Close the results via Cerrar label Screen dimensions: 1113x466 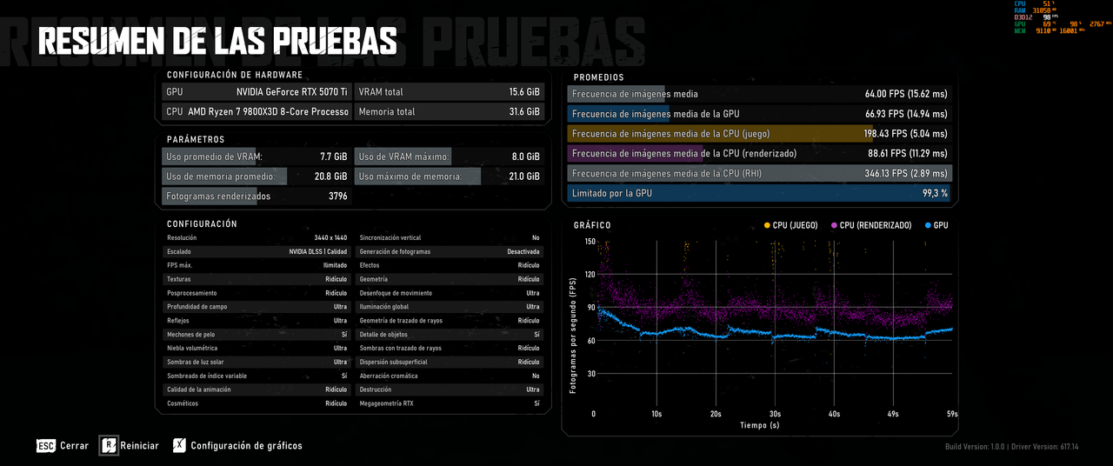75,446
